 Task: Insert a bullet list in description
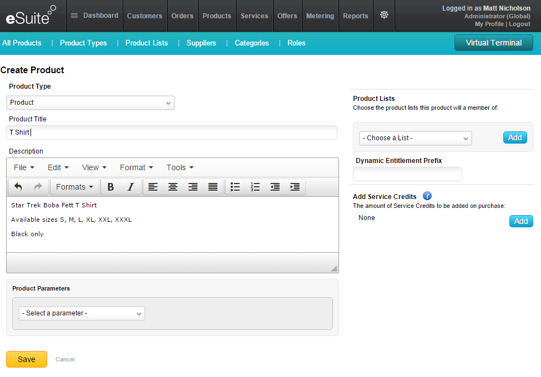(x=235, y=187)
